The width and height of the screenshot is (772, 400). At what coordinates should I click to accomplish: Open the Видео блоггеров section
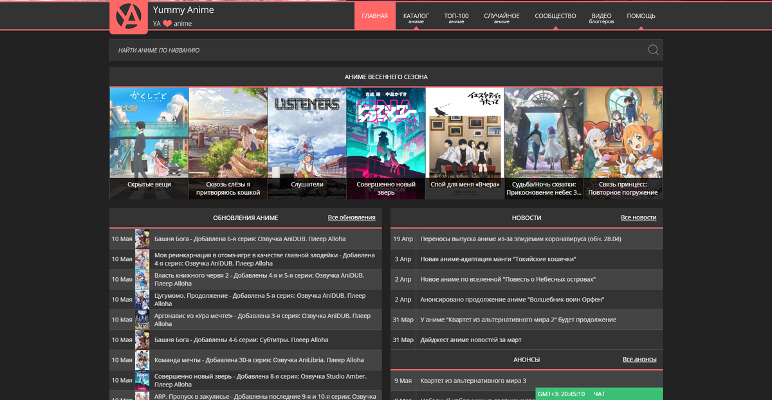[602, 17]
